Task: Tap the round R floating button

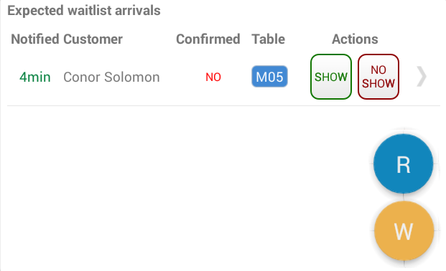Action: pyautogui.click(x=404, y=164)
